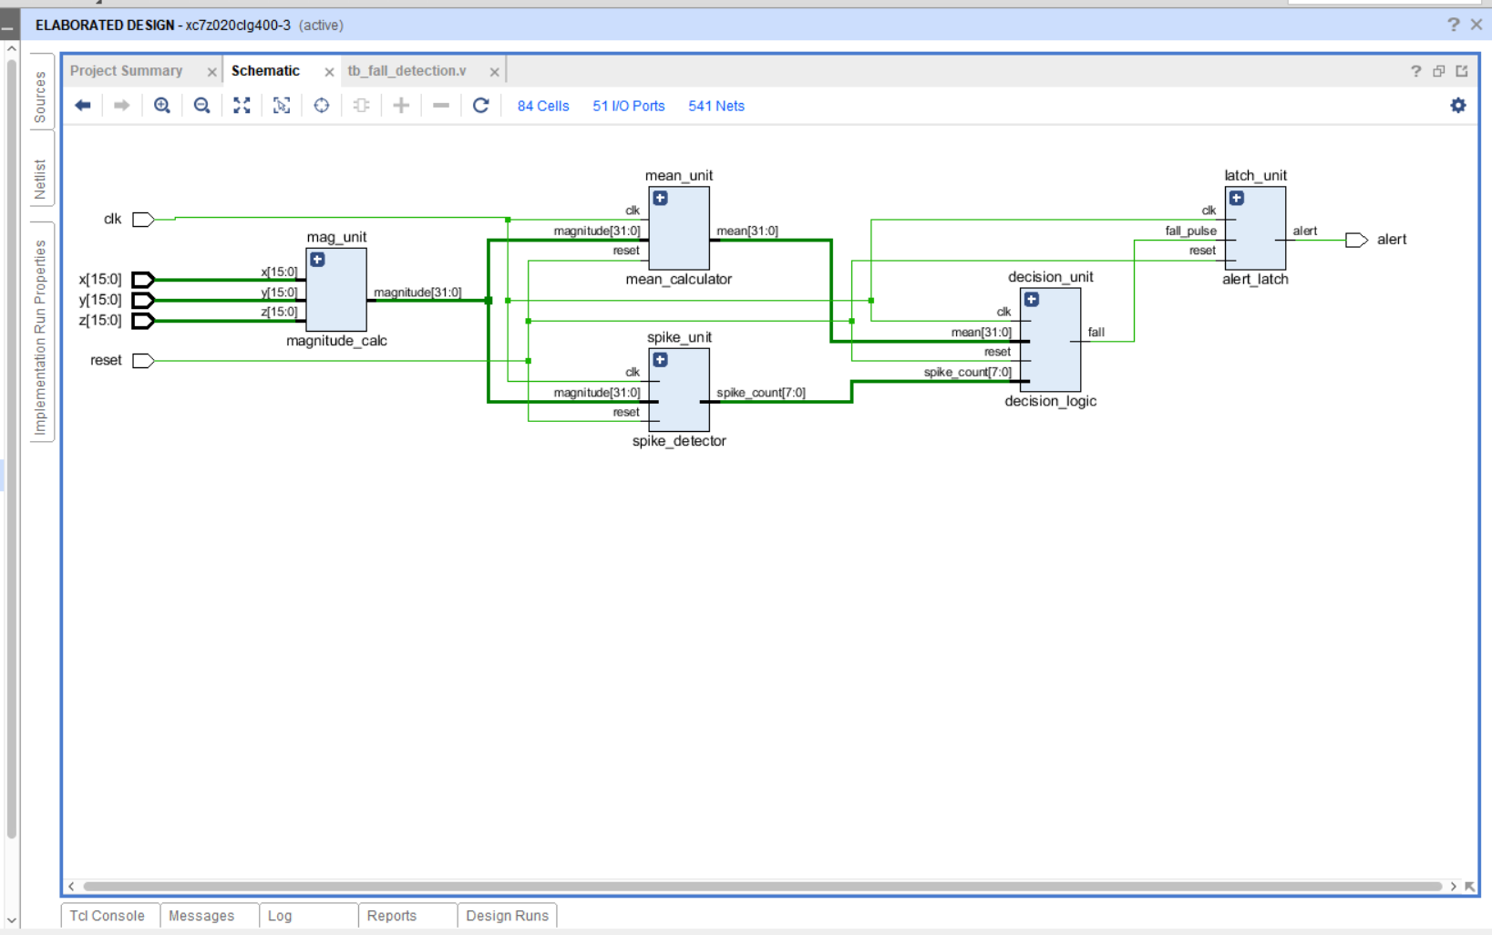This screenshot has height=935, width=1492.
Task: Select the clk input port symbol
Action: [143, 219]
